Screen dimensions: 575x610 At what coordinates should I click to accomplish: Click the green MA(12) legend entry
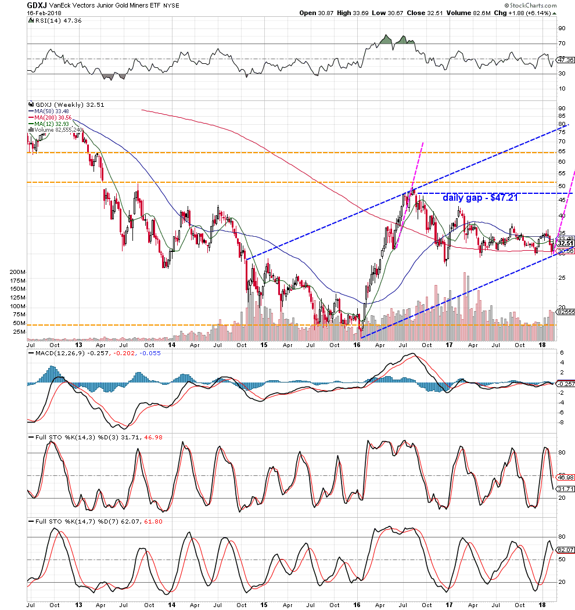pyautogui.click(x=50, y=125)
